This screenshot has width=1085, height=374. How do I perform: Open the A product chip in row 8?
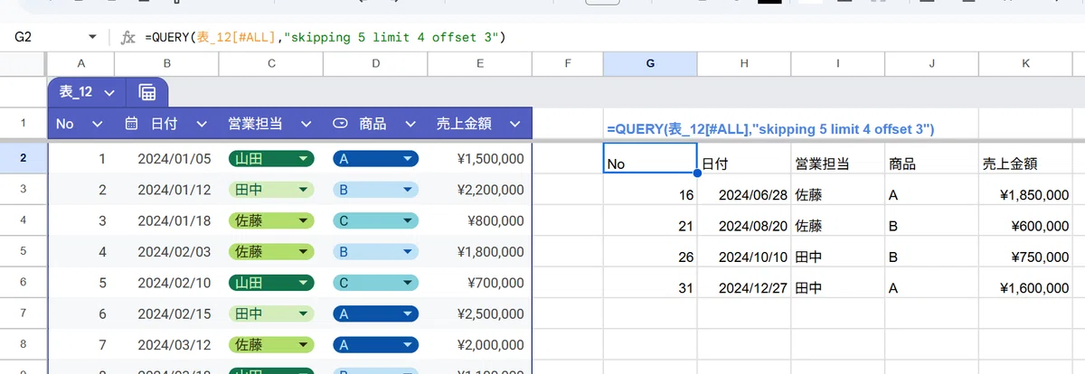[375, 344]
